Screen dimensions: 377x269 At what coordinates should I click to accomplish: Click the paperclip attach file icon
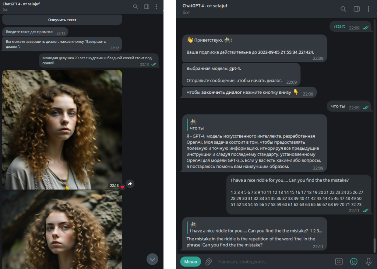[209, 262]
